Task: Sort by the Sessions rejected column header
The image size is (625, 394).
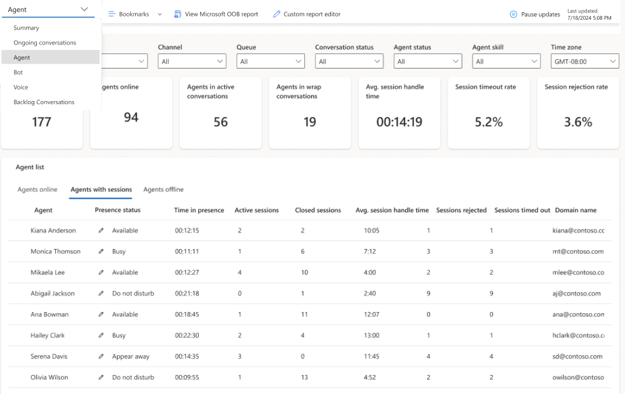Action: (461, 210)
